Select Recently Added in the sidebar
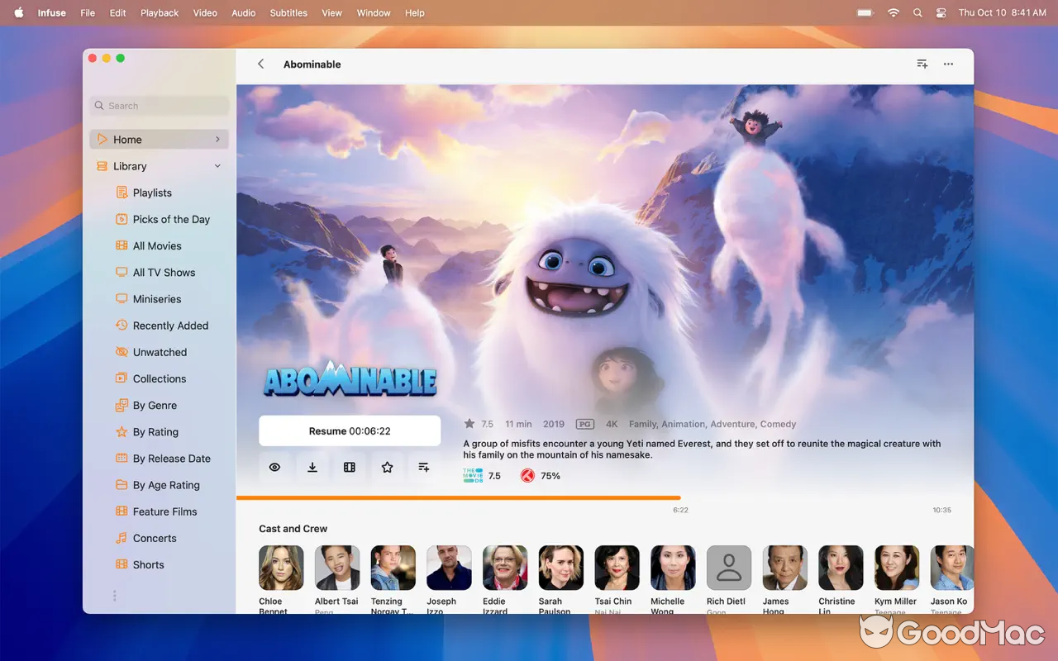The height and width of the screenshot is (661, 1058). (170, 325)
